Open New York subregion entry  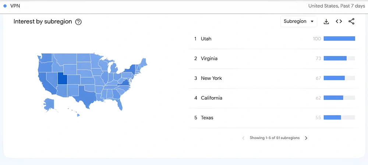click(275, 78)
